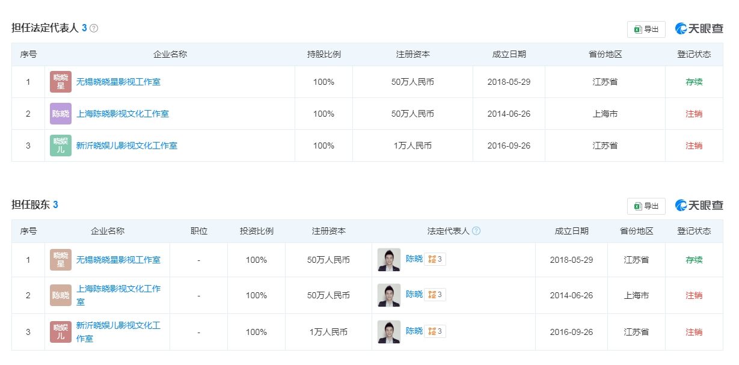Screen dimensions: 739x365
Task: Export the 担任股东 list
Action: click(x=646, y=206)
